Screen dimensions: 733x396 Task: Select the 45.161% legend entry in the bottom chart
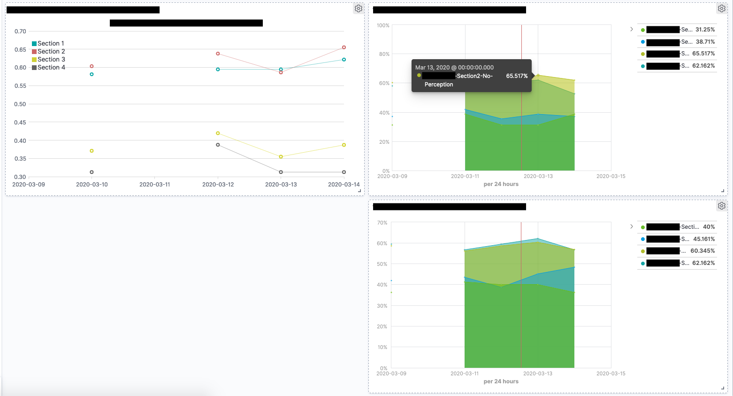pos(677,239)
